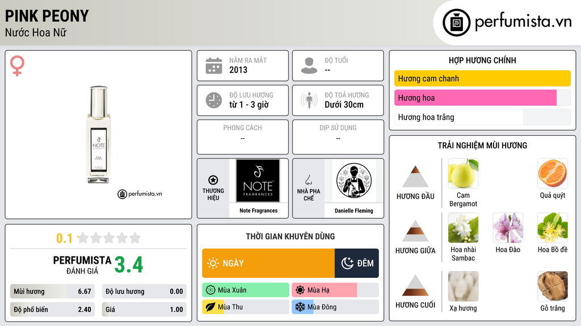Click the nose icon above Nhà pha chế
The image size is (581, 326).
[x=308, y=180]
